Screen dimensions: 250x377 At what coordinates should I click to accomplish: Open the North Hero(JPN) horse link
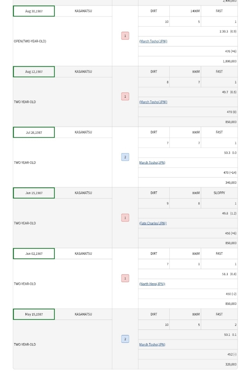152,284
